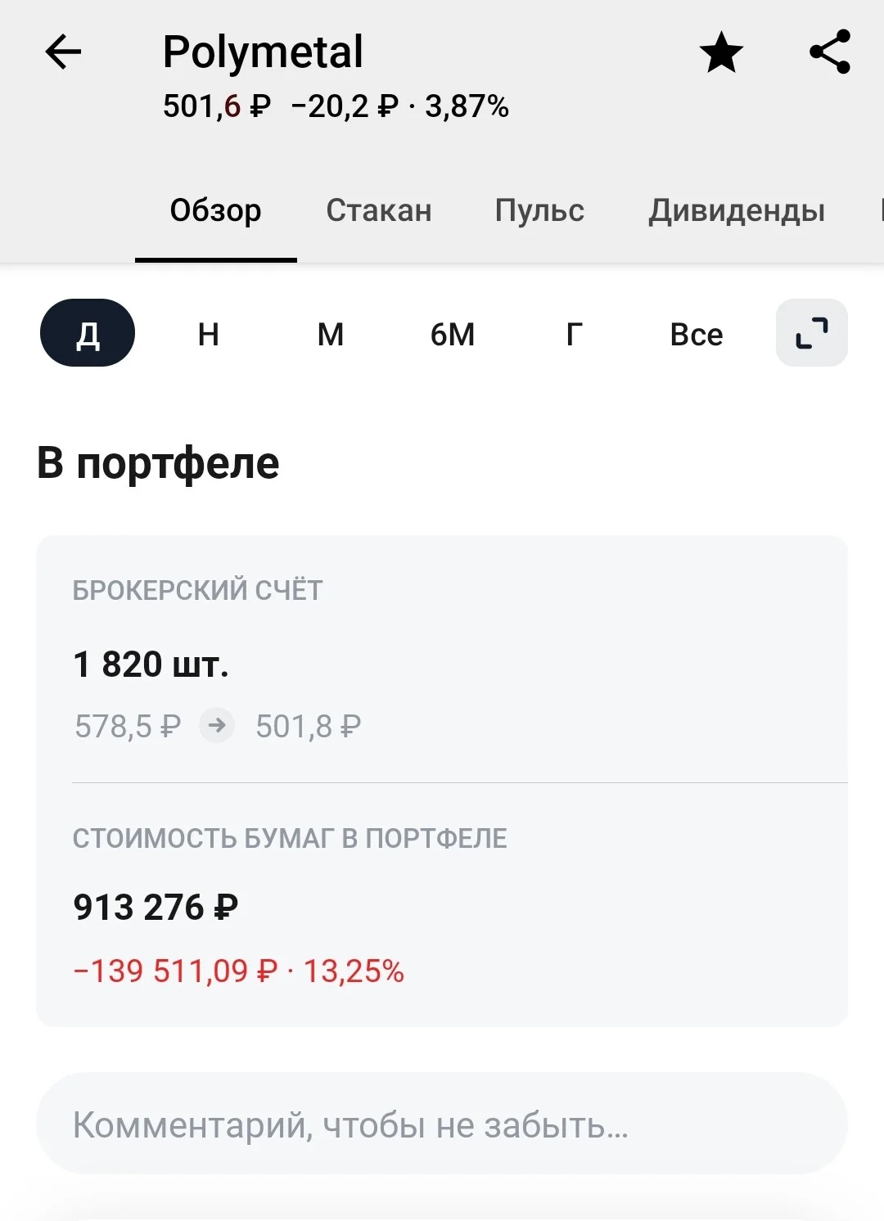884x1221 pixels.
Task: Tap the share icon
Action: click(x=830, y=52)
